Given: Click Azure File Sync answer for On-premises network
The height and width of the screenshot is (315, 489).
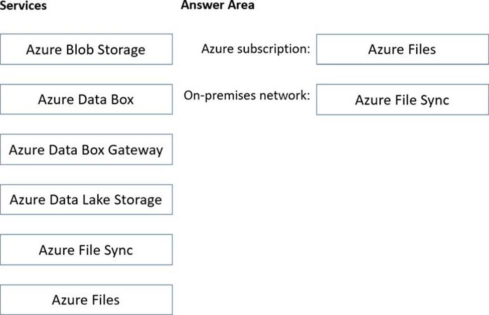Looking at the screenshot, I should click(x=402, y=100).
